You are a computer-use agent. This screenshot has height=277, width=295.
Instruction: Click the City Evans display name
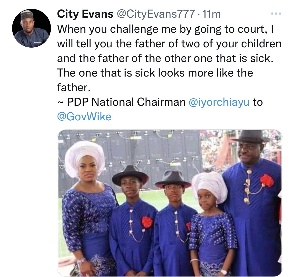point(85,14)
